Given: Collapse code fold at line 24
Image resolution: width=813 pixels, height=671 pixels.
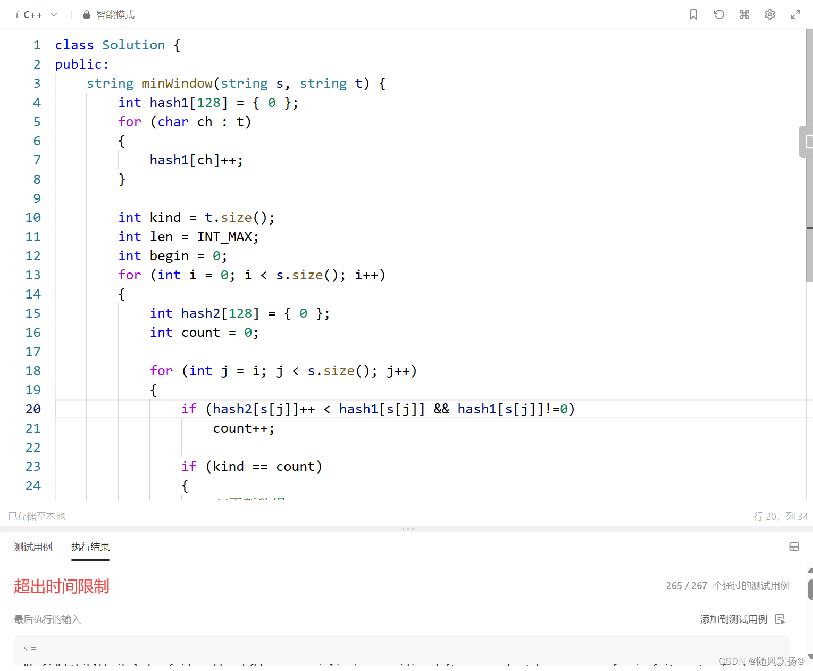Looking at the screenshot, I should [49, 486].
